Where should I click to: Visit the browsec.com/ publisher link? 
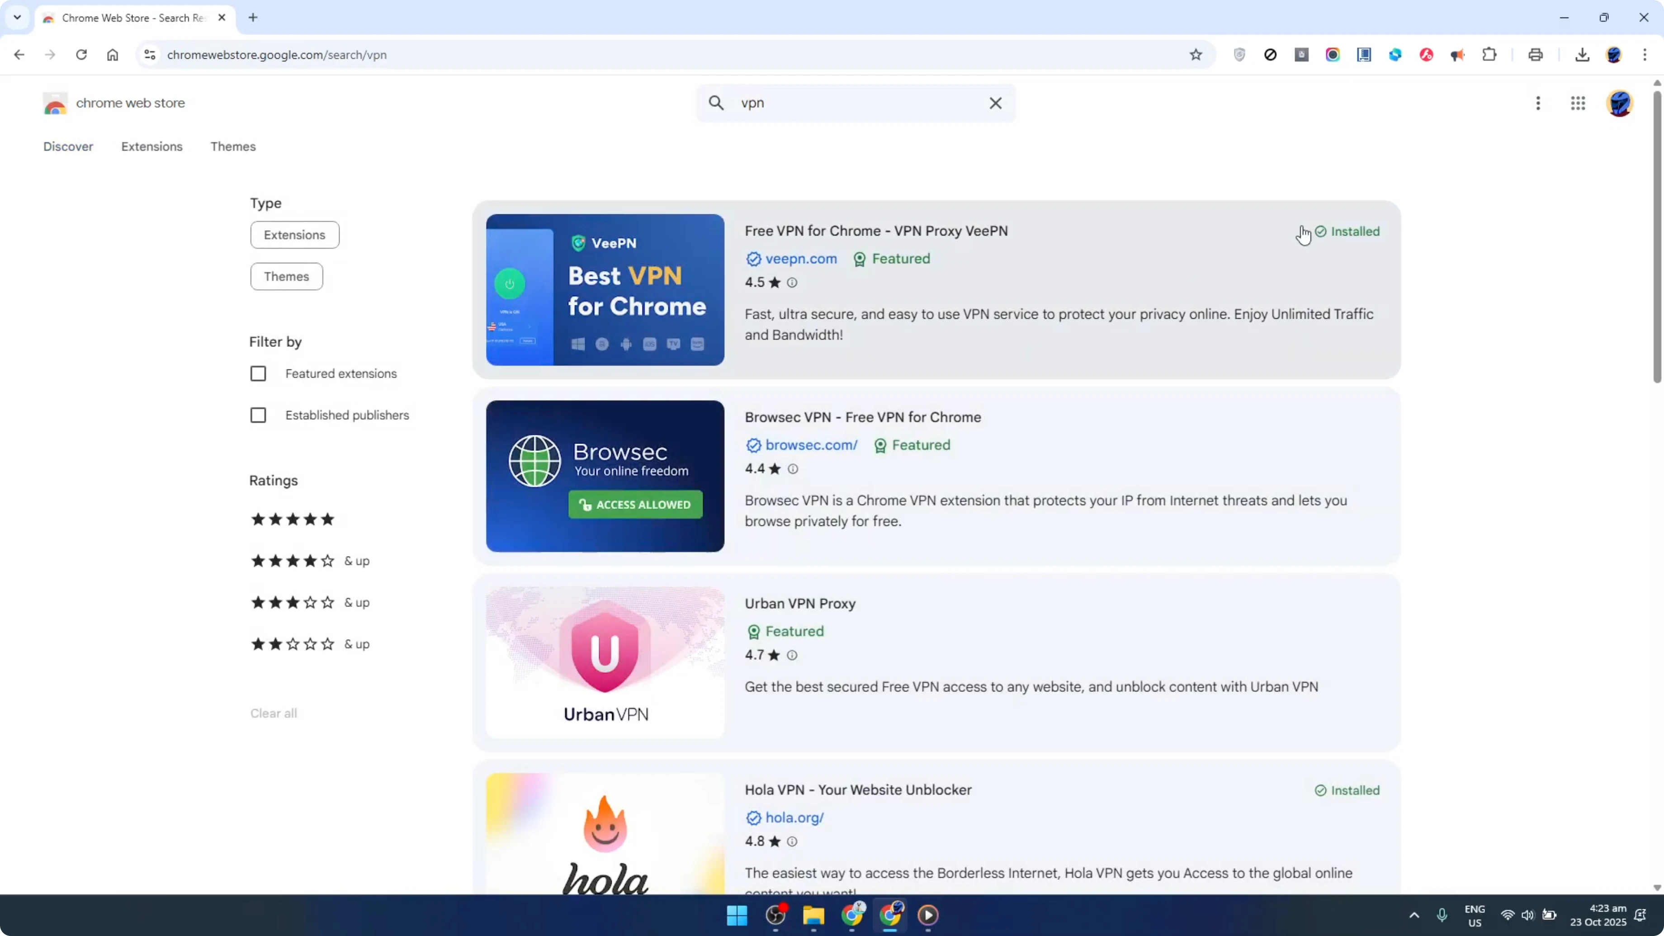pos(810,444)
